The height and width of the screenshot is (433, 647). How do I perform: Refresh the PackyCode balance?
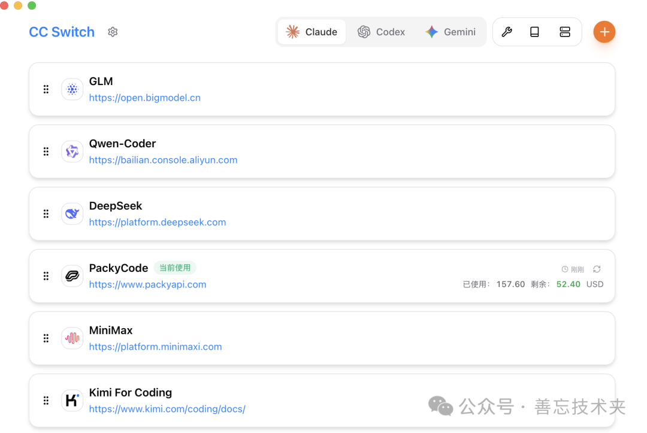pyautogui.click(x=597, y=269)
